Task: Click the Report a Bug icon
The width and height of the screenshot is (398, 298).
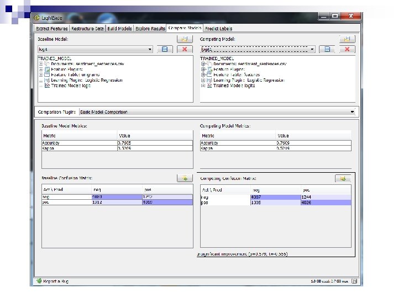Action: pos(39,281)
